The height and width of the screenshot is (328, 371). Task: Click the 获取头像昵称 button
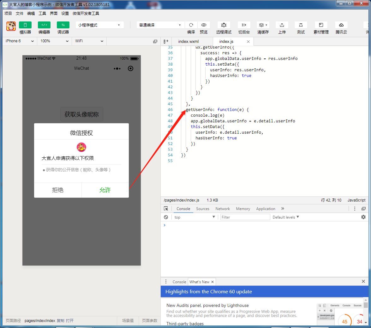point(82,114)
